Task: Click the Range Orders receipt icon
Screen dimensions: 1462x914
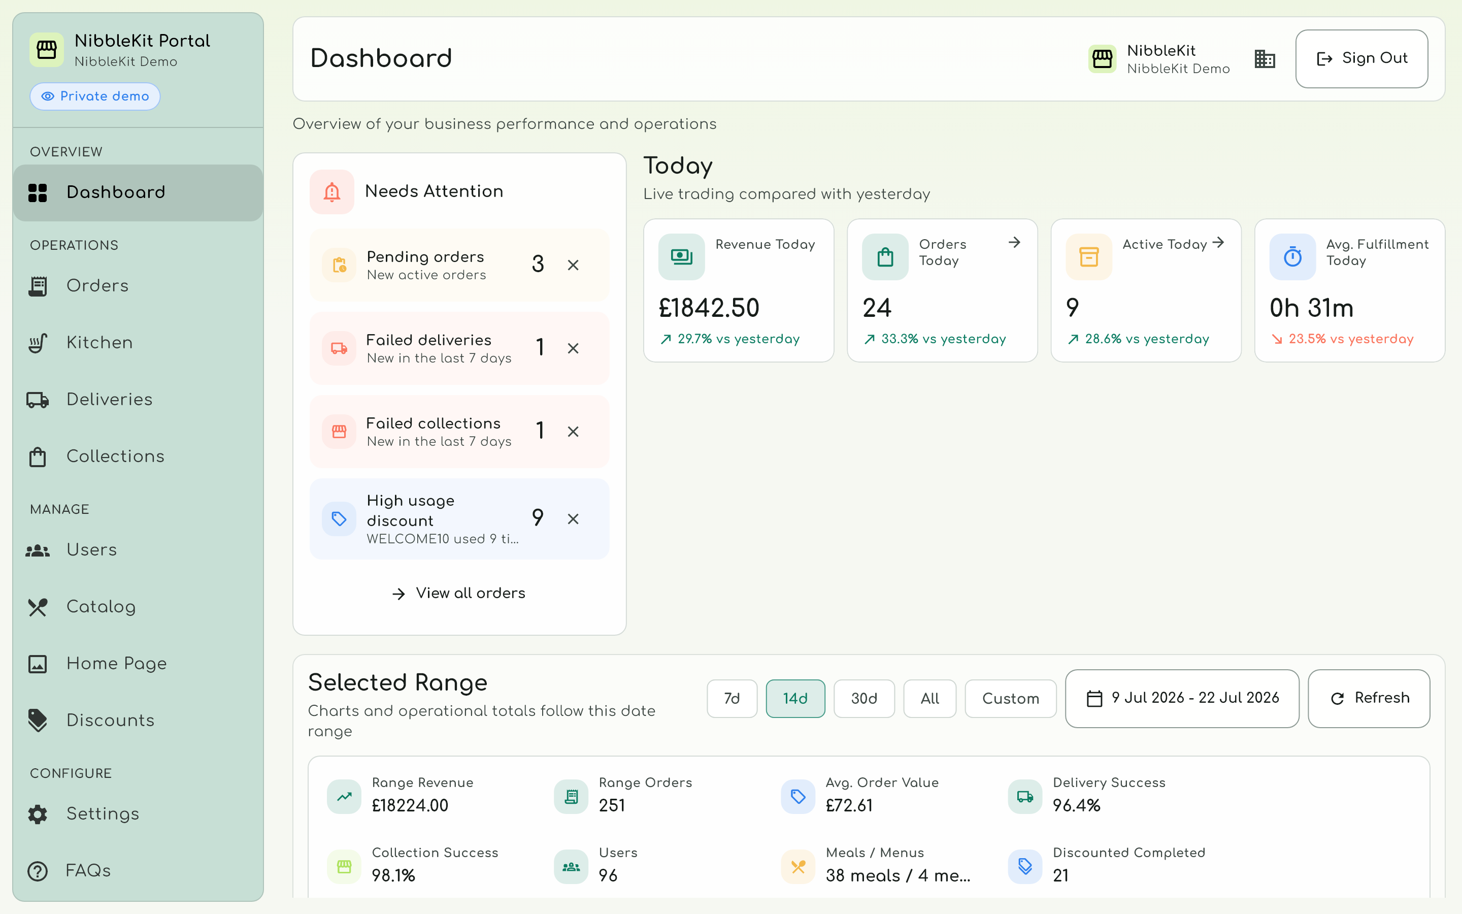Action: [x=571, y=797]
